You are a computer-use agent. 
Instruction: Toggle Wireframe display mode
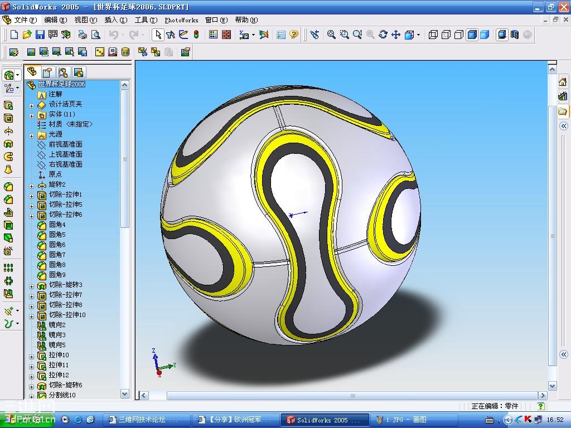(433, 35)
